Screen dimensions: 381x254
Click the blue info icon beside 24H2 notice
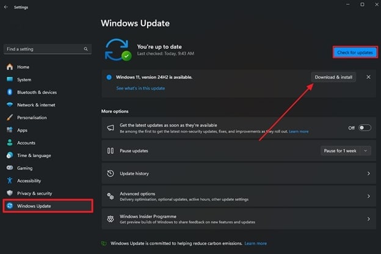point(109,78)
